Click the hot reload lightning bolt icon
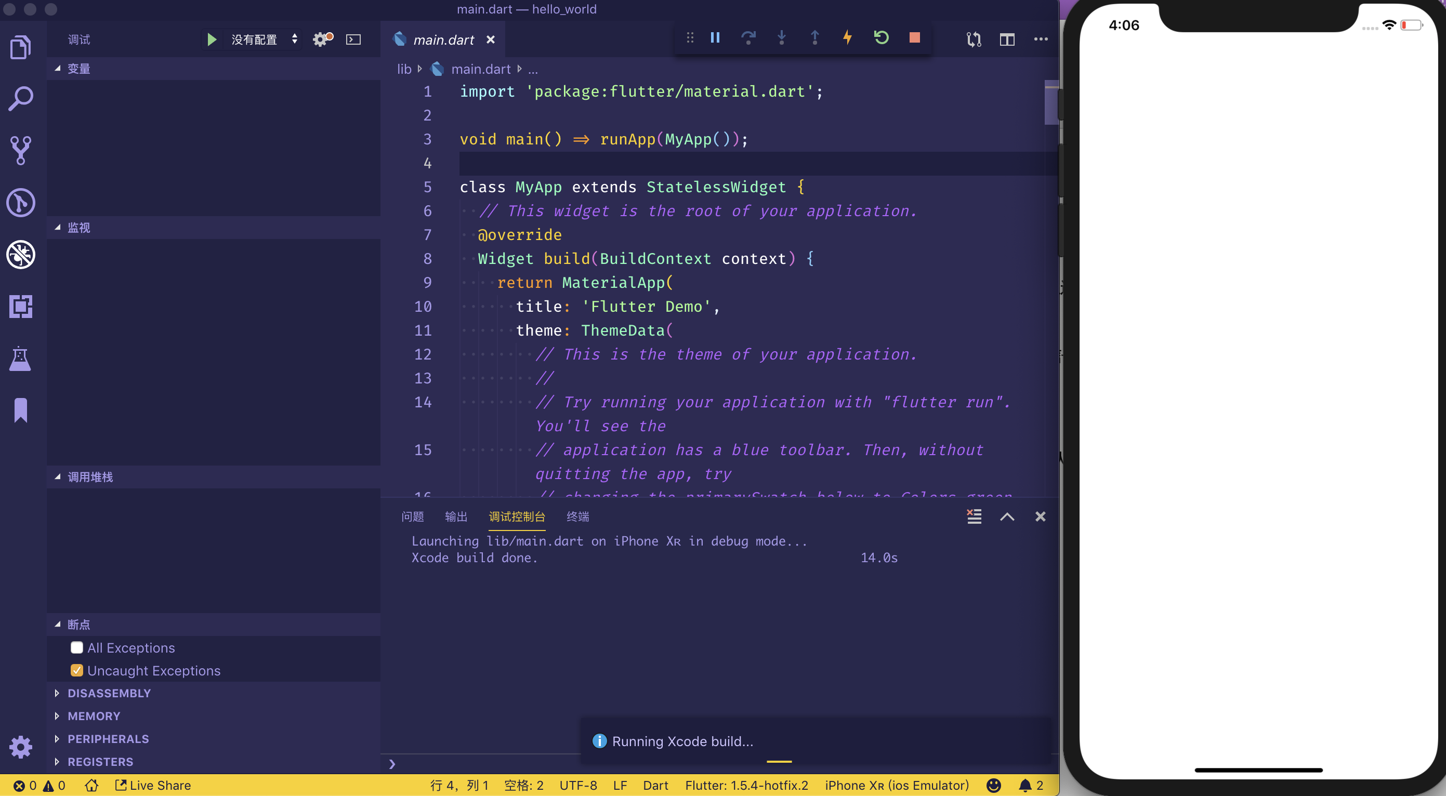Screen dimensions: 1446x796 pos(847,38)
